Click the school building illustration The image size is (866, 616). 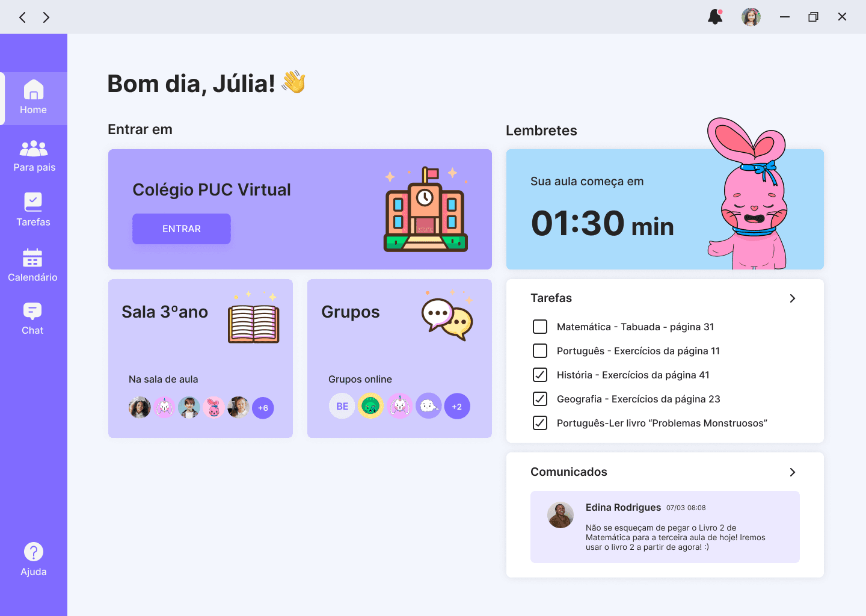[425, 210]
